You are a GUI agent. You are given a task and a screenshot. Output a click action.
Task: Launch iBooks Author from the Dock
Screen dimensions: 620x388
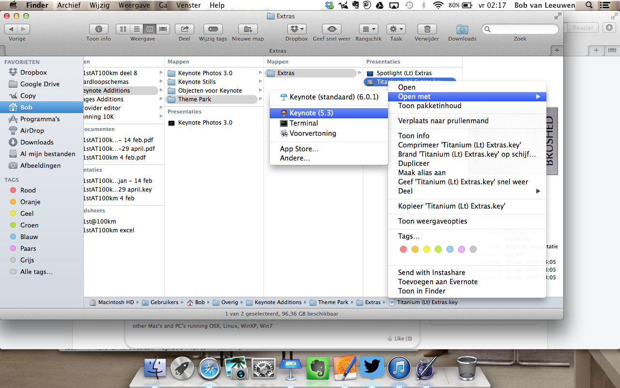point(345,368)
